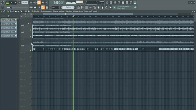
Task: Open the audio editor scissors icon
Action: point(111,3)
